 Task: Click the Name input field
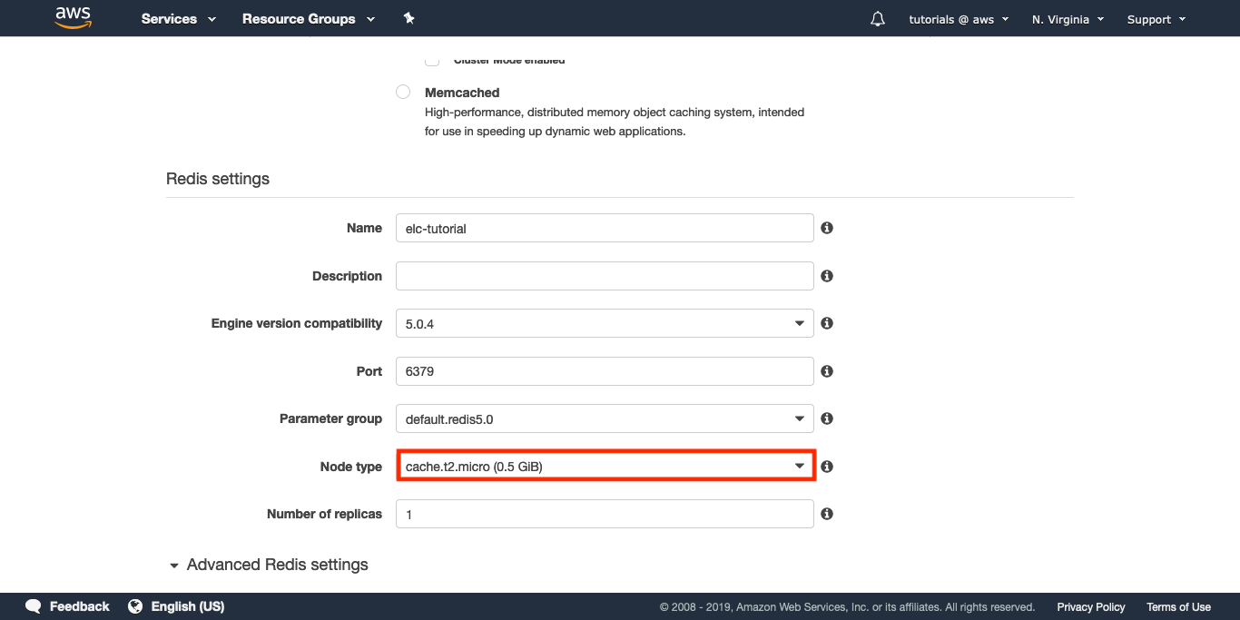click(x=605, y=228)
